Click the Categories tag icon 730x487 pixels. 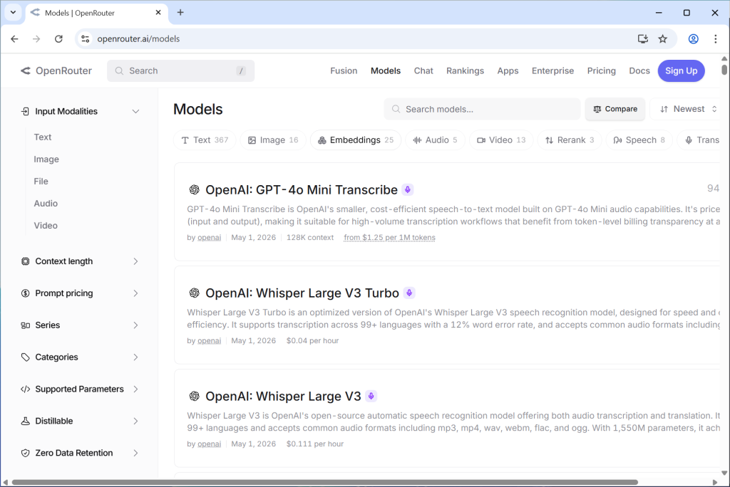click(x=25, y=357)
